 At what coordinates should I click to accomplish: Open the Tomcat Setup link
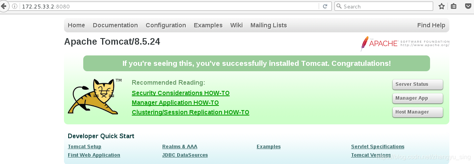[x=84, y=147]
